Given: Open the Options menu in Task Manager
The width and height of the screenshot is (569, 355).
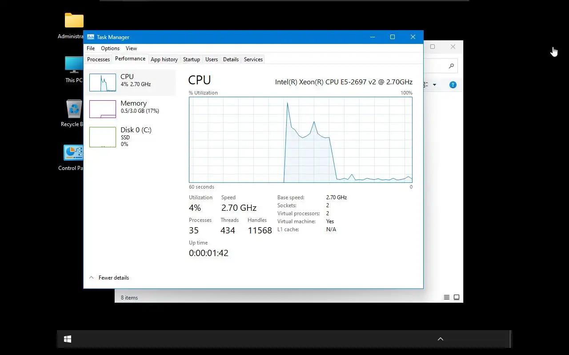Looking at the screenshot, I should (110, 48).
